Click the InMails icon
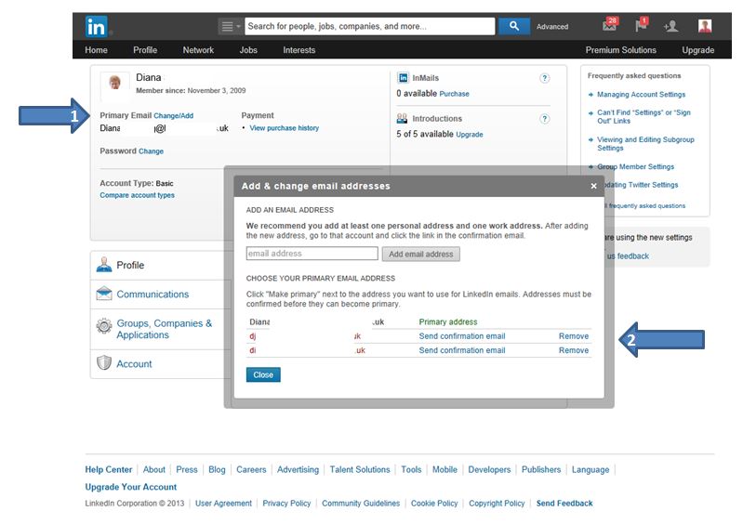 tap(403, 78)
